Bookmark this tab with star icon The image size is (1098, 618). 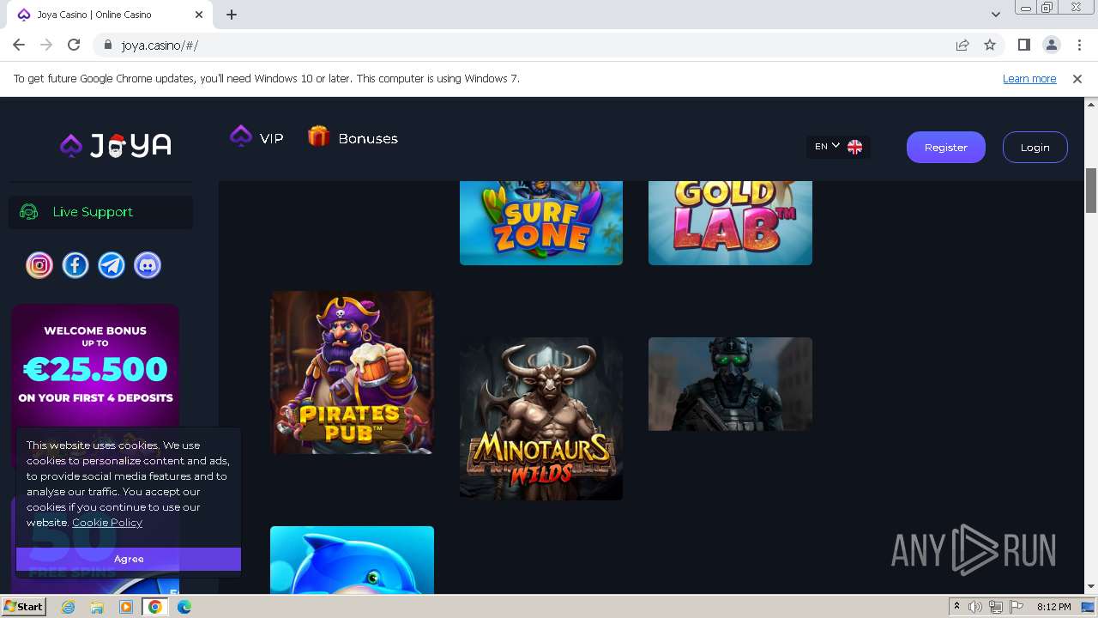(x=990, y=45)
